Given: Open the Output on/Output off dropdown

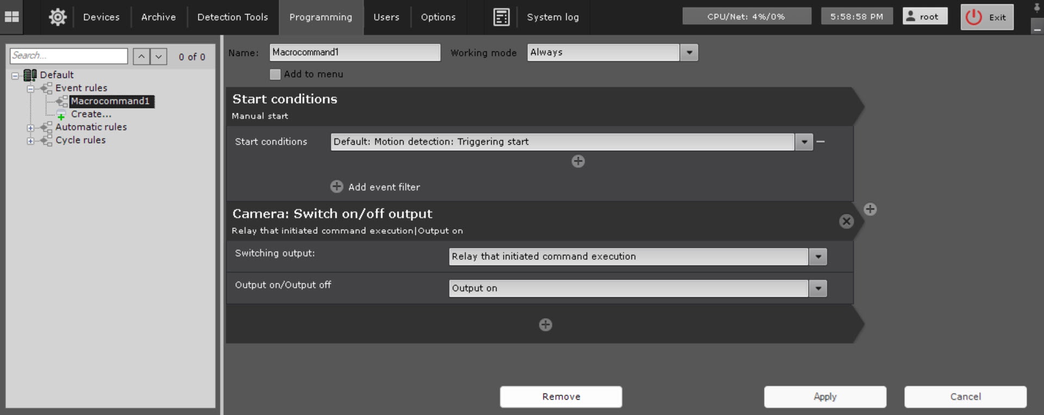Looking at the screenshot, I should point(818,289).
